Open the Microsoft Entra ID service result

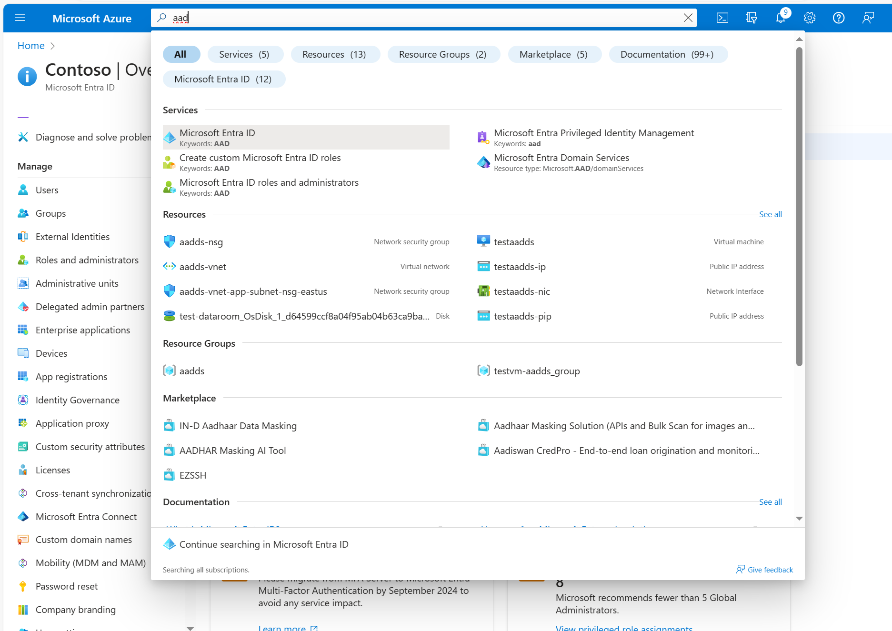(x=306, y=137)
